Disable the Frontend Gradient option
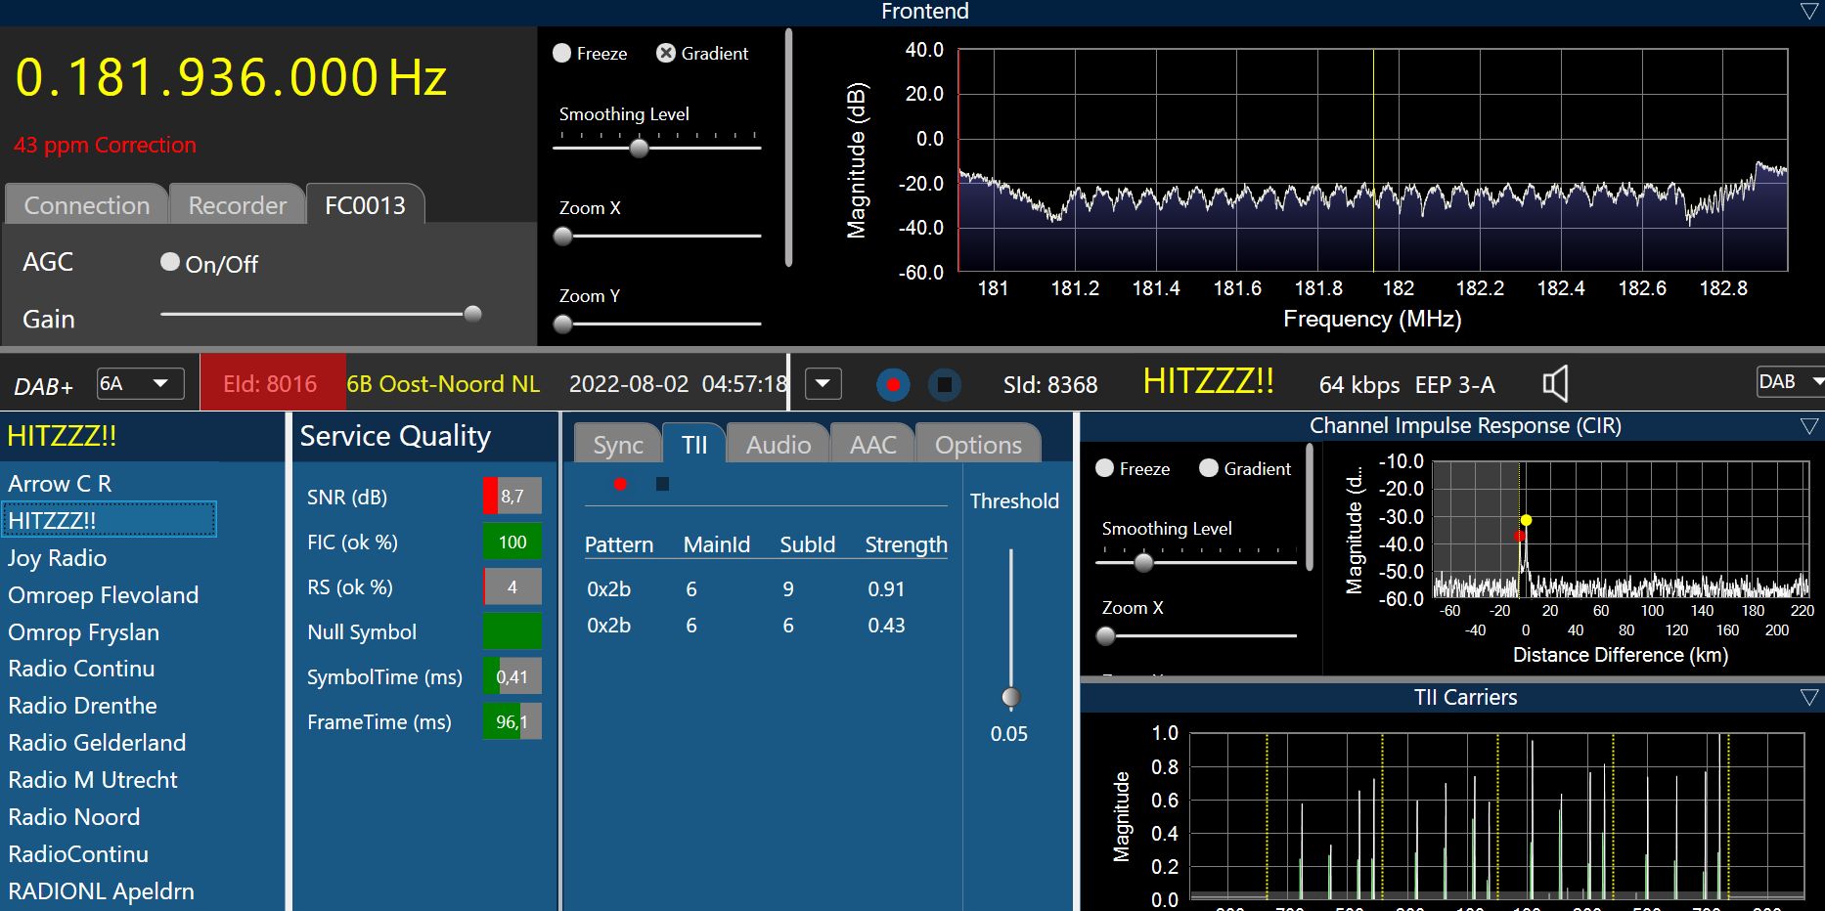The height and width of the screenshot is (911, 1825). [x=666, y=54]
